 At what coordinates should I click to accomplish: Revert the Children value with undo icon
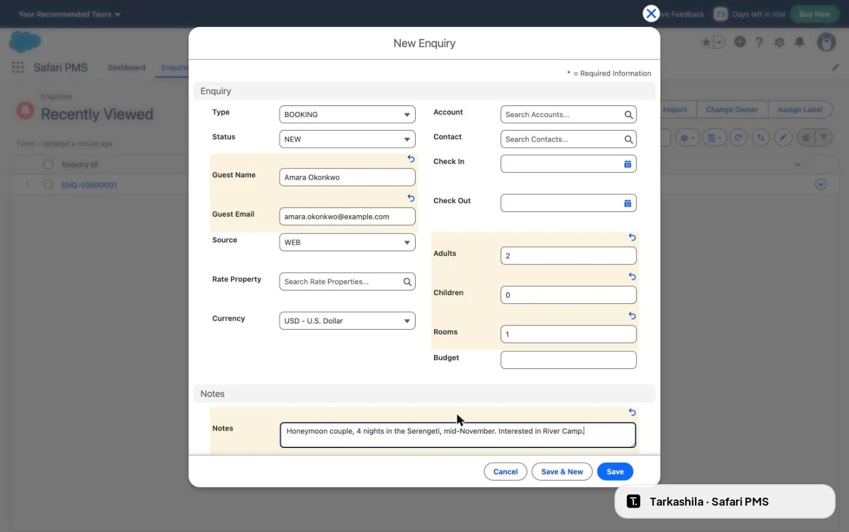(632, 276)
